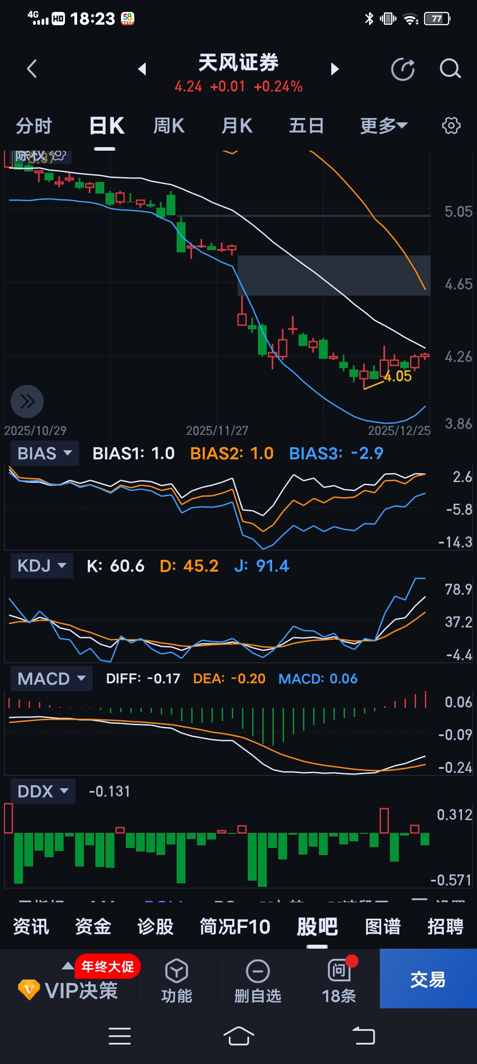Open the BIAS indicator dropdown

click(45, 453)
